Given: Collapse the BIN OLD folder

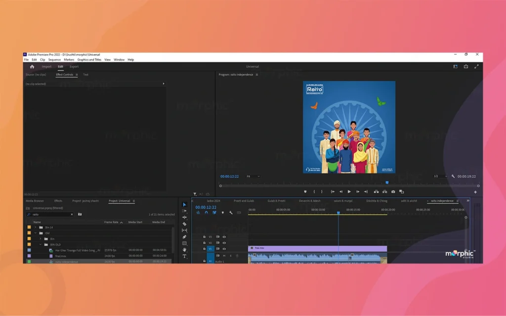Looking at the screenshot, I should 41,244.
